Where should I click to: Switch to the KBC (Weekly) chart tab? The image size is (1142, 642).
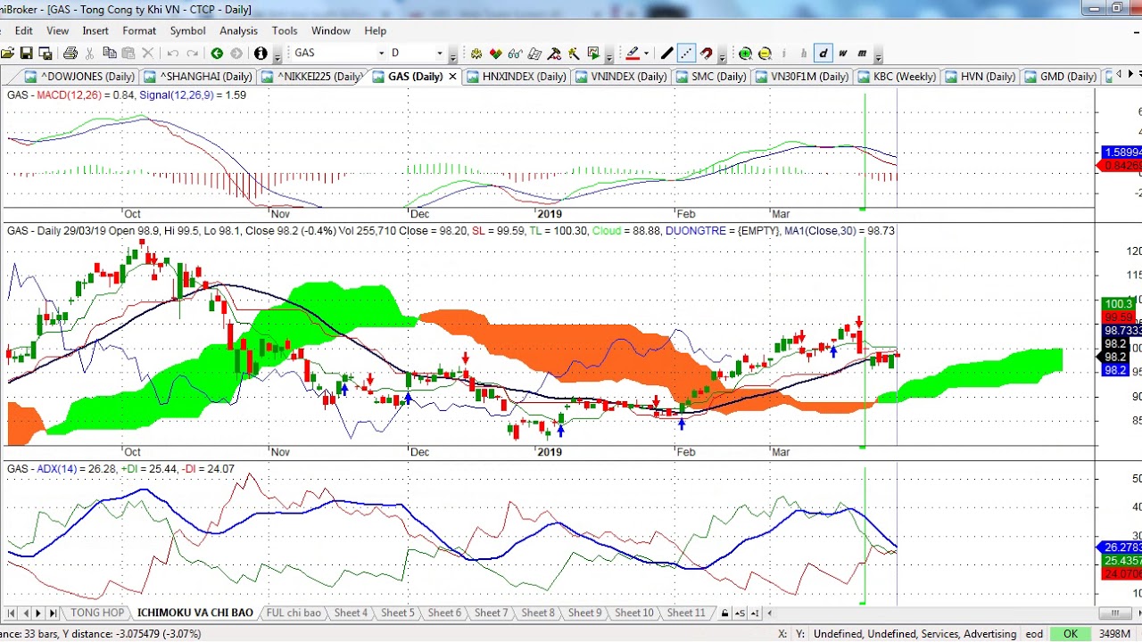point(897,77)
